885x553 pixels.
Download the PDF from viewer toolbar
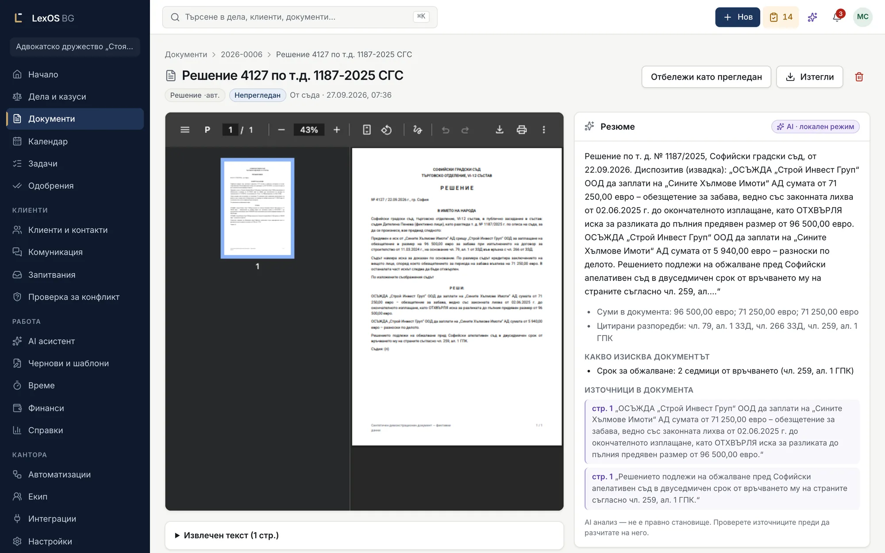click(500, 130)
